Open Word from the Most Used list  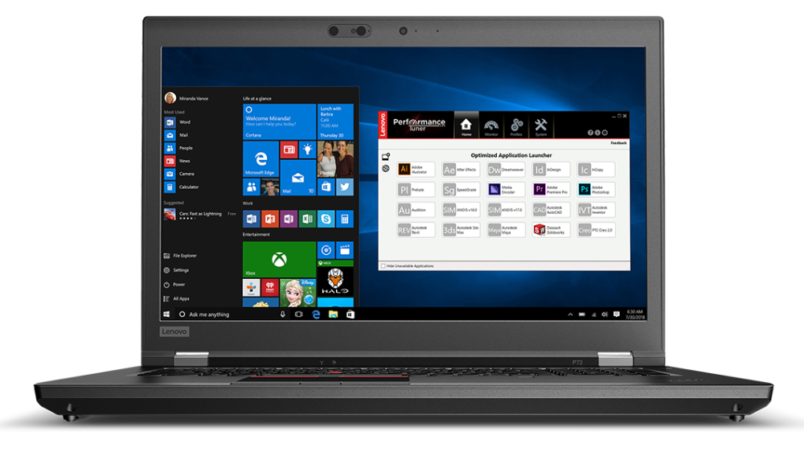[178, 122]
